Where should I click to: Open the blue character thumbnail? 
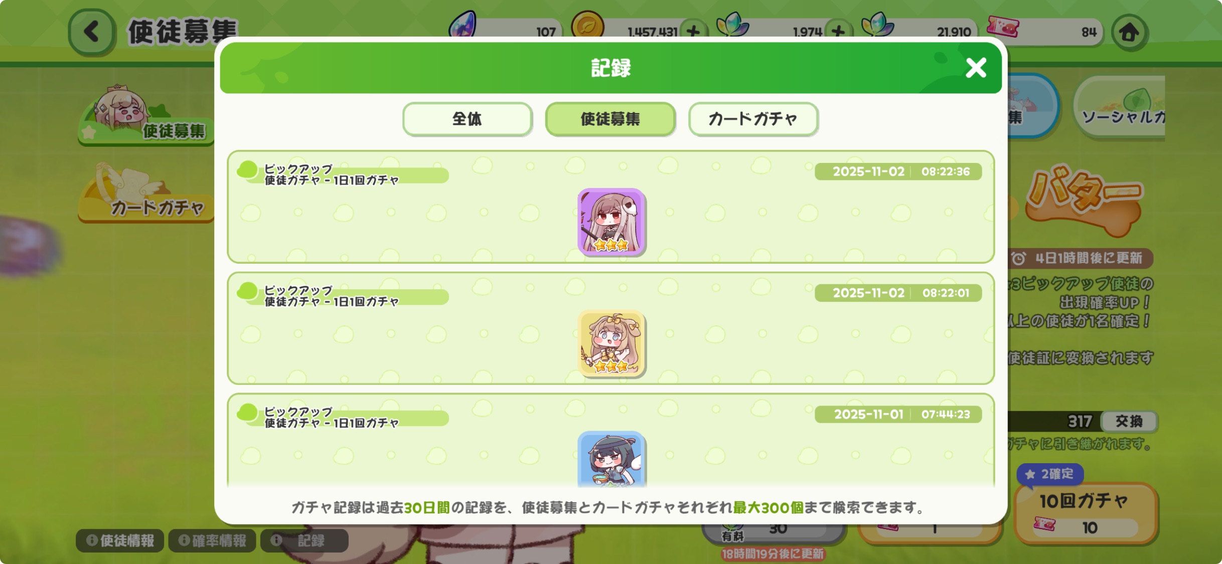click(x=611, y=459)
